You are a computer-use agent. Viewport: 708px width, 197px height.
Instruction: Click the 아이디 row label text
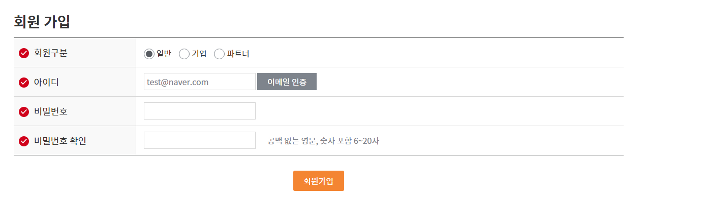point(46,82)
